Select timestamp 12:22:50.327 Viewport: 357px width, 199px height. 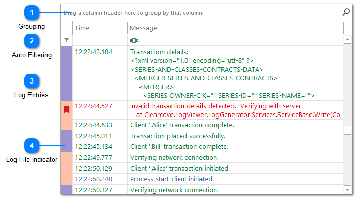(x=94, y=190)
